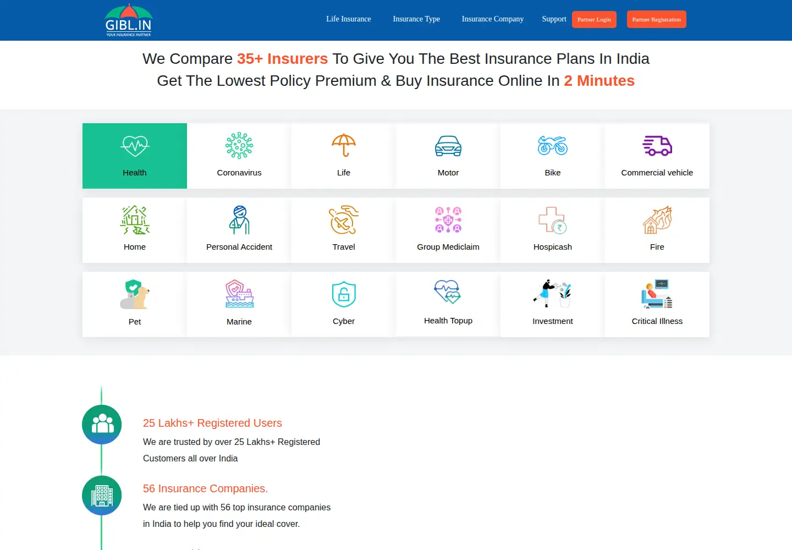Click the 'Commercial vehicle' label text

click(657, 173)
